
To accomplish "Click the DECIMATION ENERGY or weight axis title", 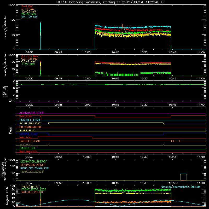I will coord(4,170).
